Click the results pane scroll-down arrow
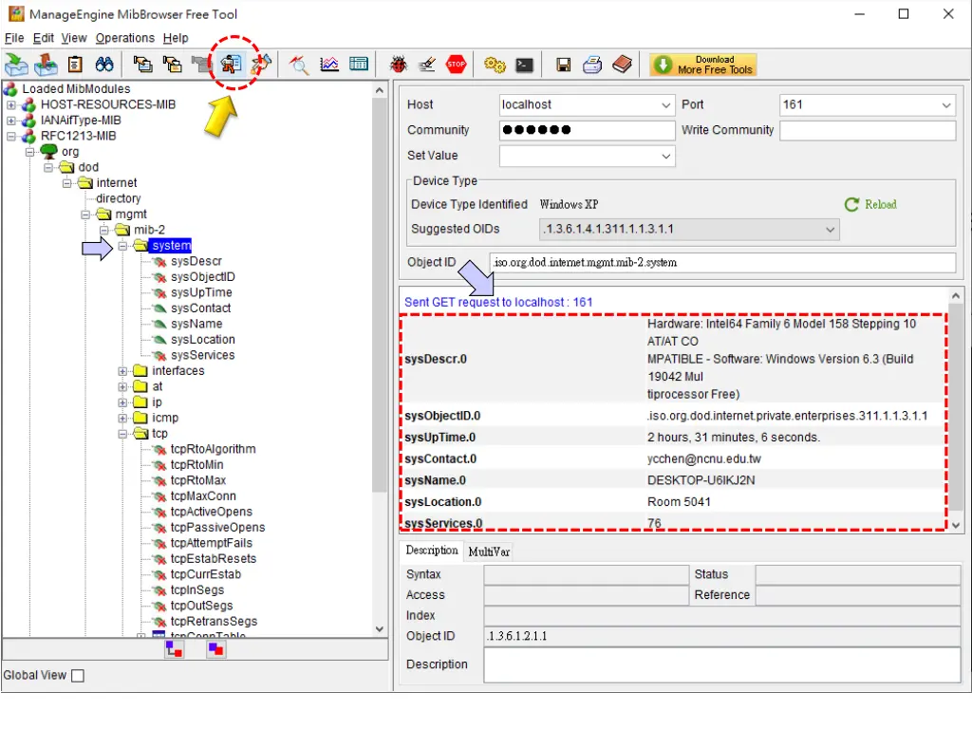Viewport: 972px width, 729px height. (956, 525)
